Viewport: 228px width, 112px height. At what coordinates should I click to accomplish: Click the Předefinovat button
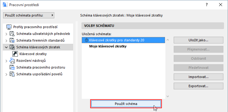coord(198,68)
